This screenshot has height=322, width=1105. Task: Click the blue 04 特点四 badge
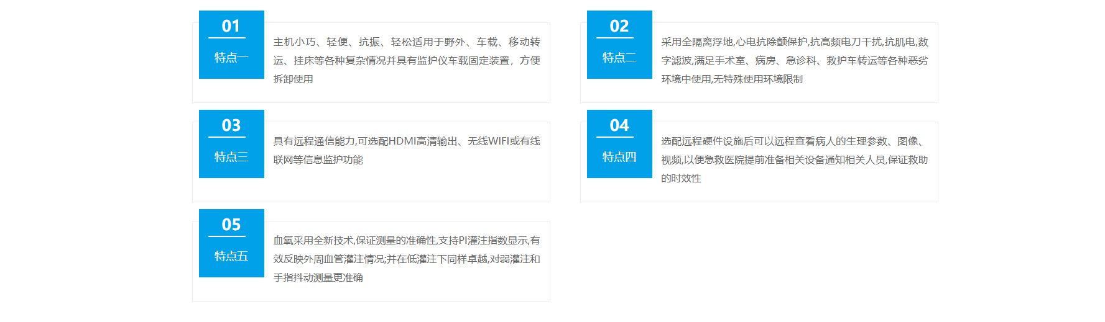point(619,144)
